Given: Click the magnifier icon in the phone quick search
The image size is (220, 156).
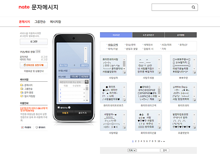Looking at the screenshot, I should click(87, 82).
